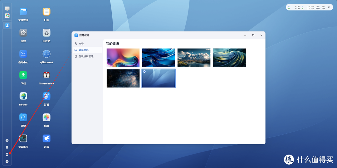Click the 110 B/s upload speed in the monitor widget

(x=311, y=7)
